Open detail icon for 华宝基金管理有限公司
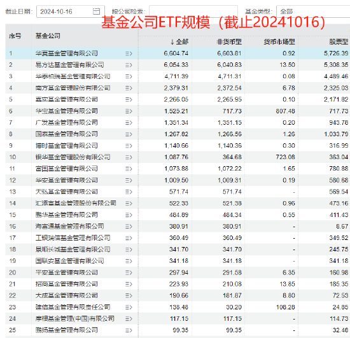 coord(129,111)
